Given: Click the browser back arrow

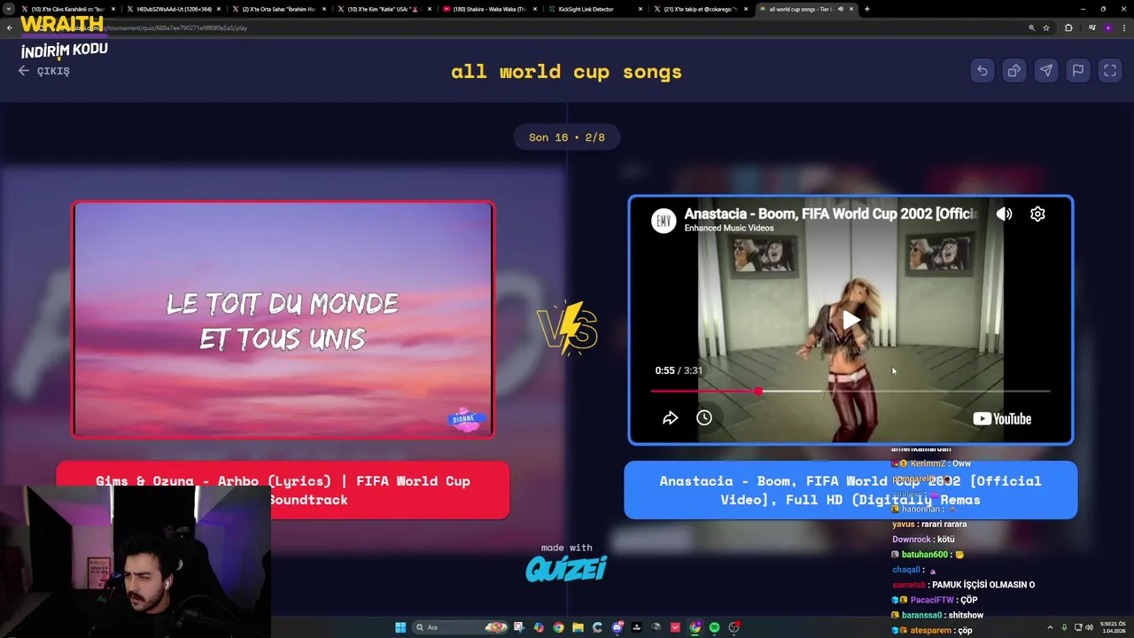Looking at the screenshot, I should tap(10, 27).
